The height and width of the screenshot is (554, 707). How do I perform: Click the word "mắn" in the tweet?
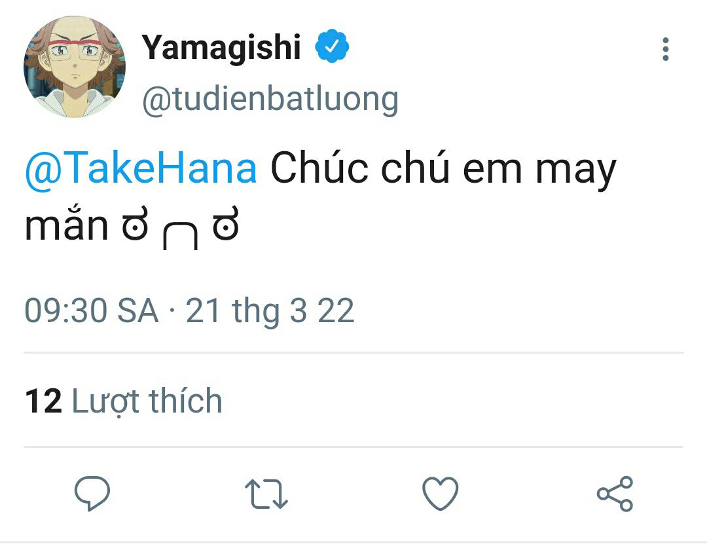pyautogui.click(x=66, y=226)
